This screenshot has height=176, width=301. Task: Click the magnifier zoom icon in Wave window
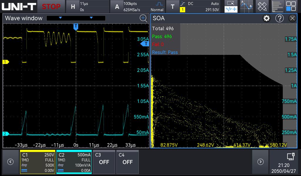(143, 18)
